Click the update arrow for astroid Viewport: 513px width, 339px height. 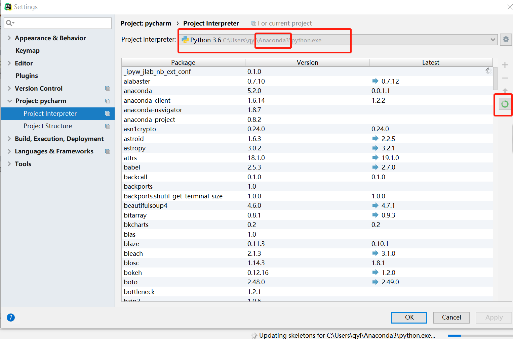pos(375,138)
